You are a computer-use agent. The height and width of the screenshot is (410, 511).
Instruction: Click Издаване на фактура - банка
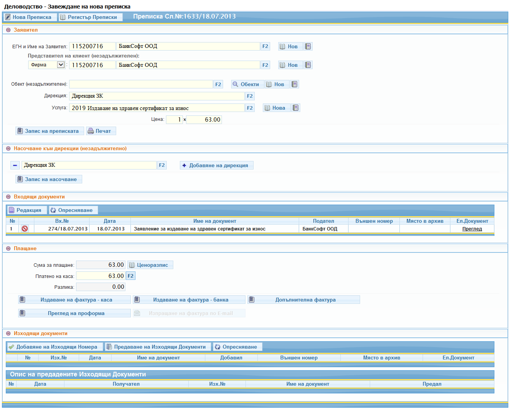[x=189, y=300]
